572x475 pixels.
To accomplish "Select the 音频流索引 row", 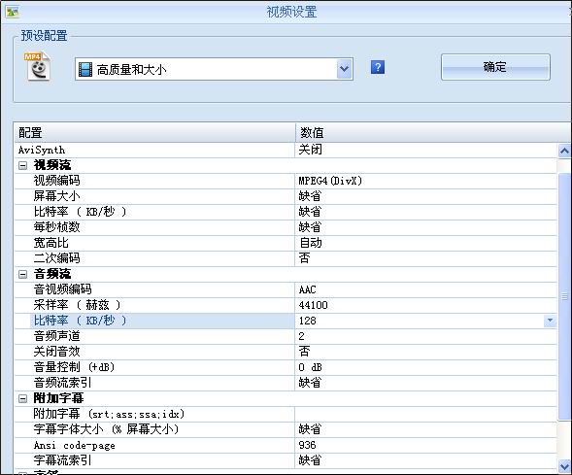I will pos(286,383).
